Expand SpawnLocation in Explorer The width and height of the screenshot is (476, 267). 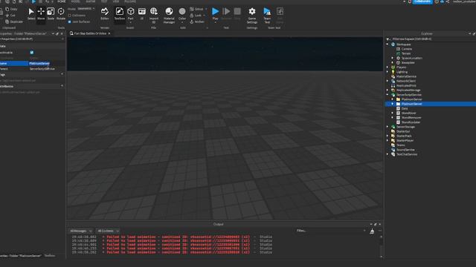click(x=392, y=58)
